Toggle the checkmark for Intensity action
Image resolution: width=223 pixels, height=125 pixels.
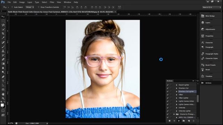coord(168,108)
